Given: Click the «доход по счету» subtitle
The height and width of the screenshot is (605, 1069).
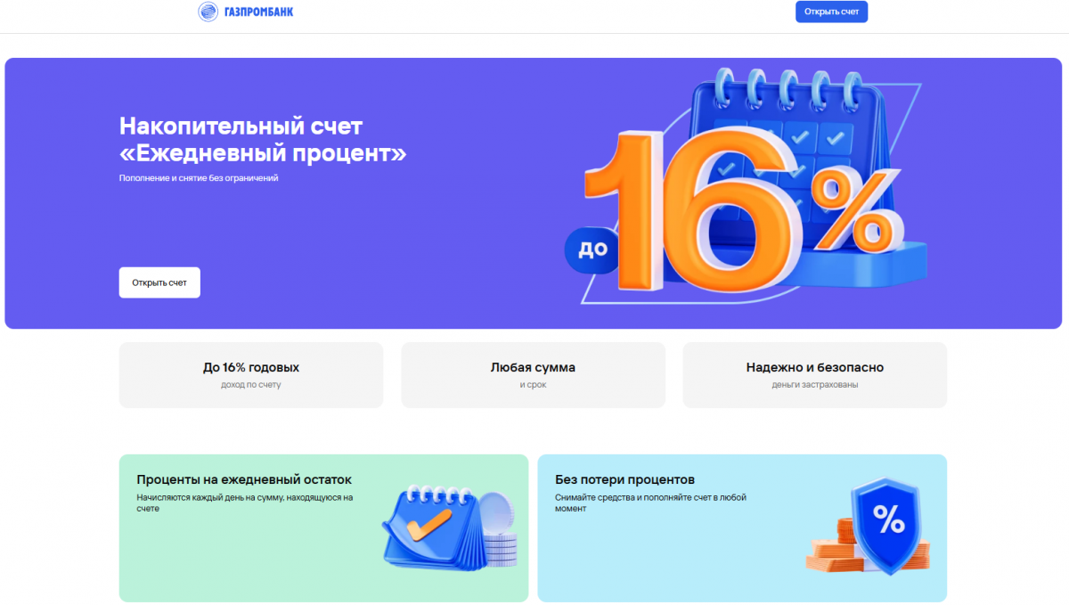Looking at the screenshot, I should click(x=251, y=385).
